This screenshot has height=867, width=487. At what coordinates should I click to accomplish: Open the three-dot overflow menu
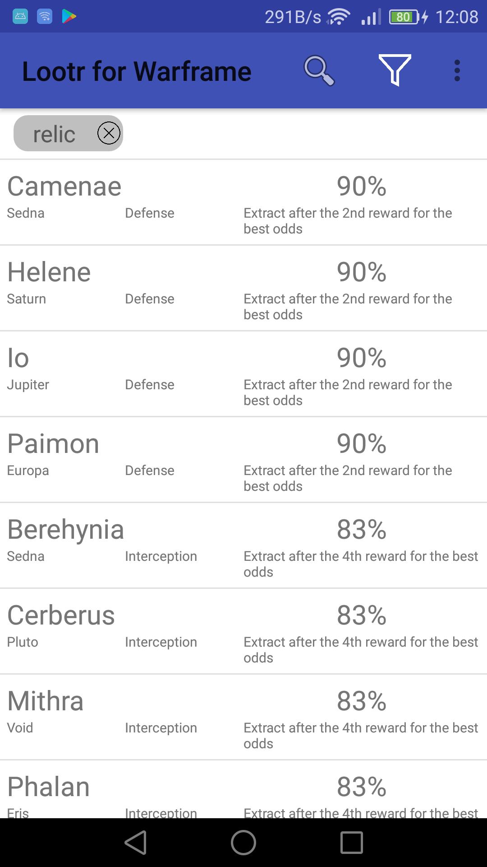[x=457, y=71]
